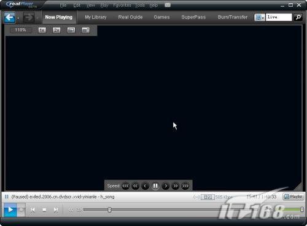Skip to the next clip
The image size is (307, 226).
pos(55,210)
